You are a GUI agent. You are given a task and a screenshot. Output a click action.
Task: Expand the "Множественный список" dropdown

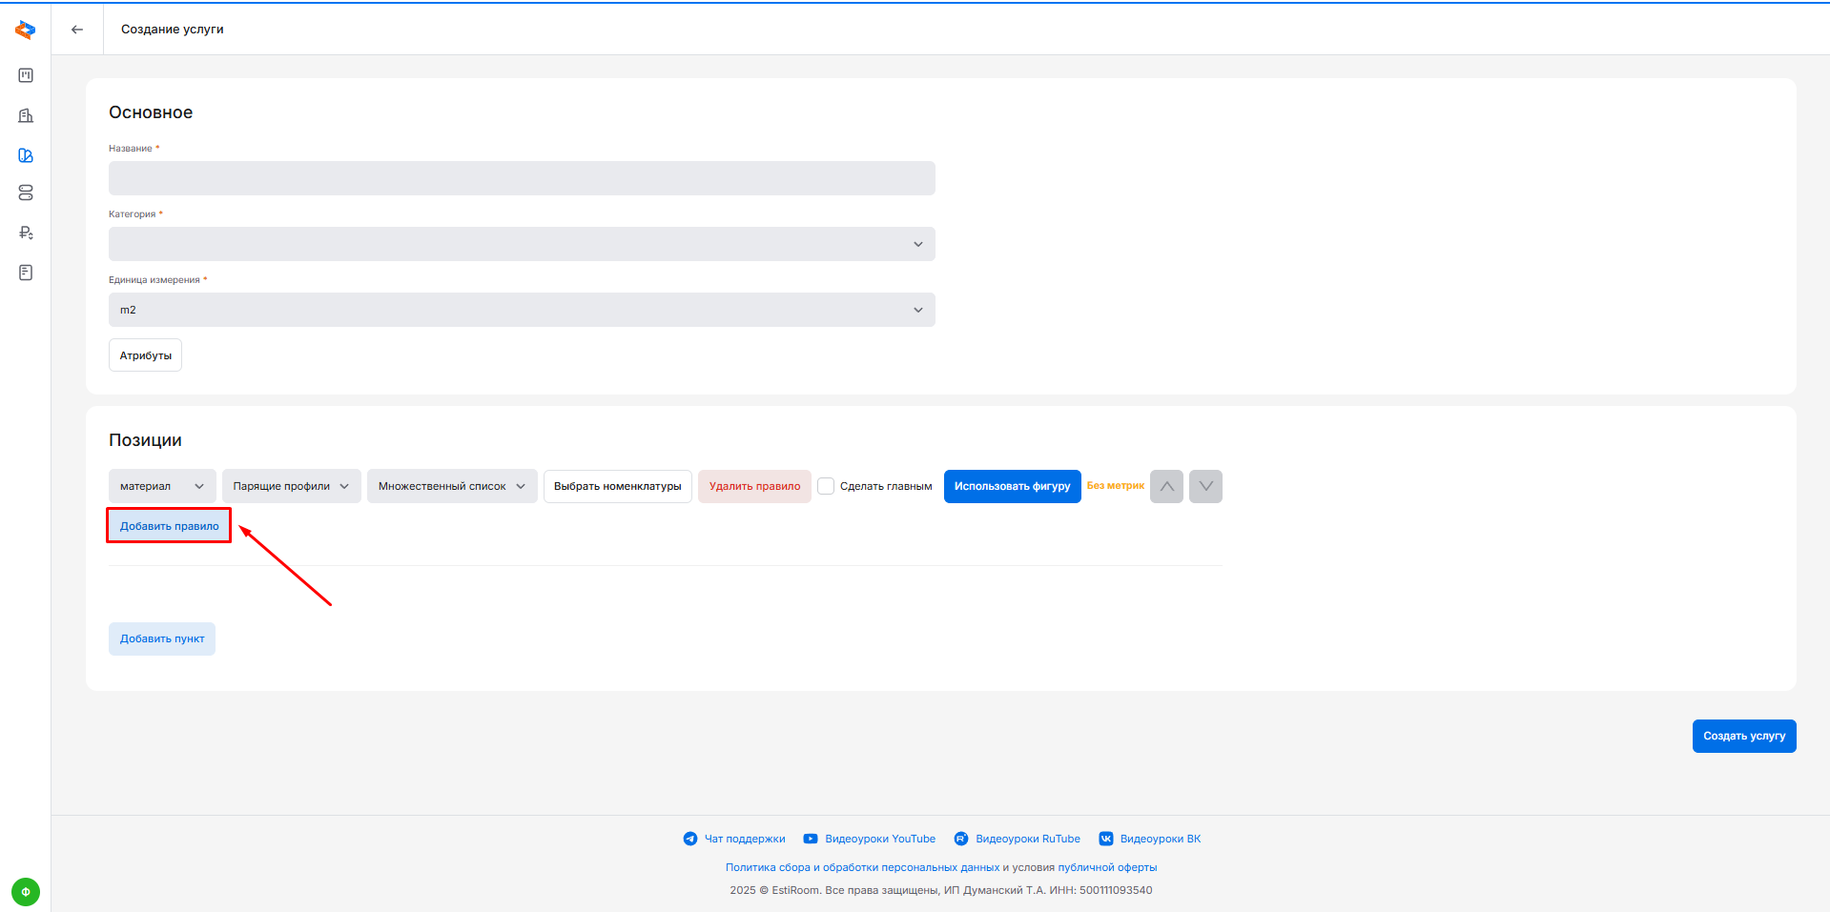coord(452,486)
